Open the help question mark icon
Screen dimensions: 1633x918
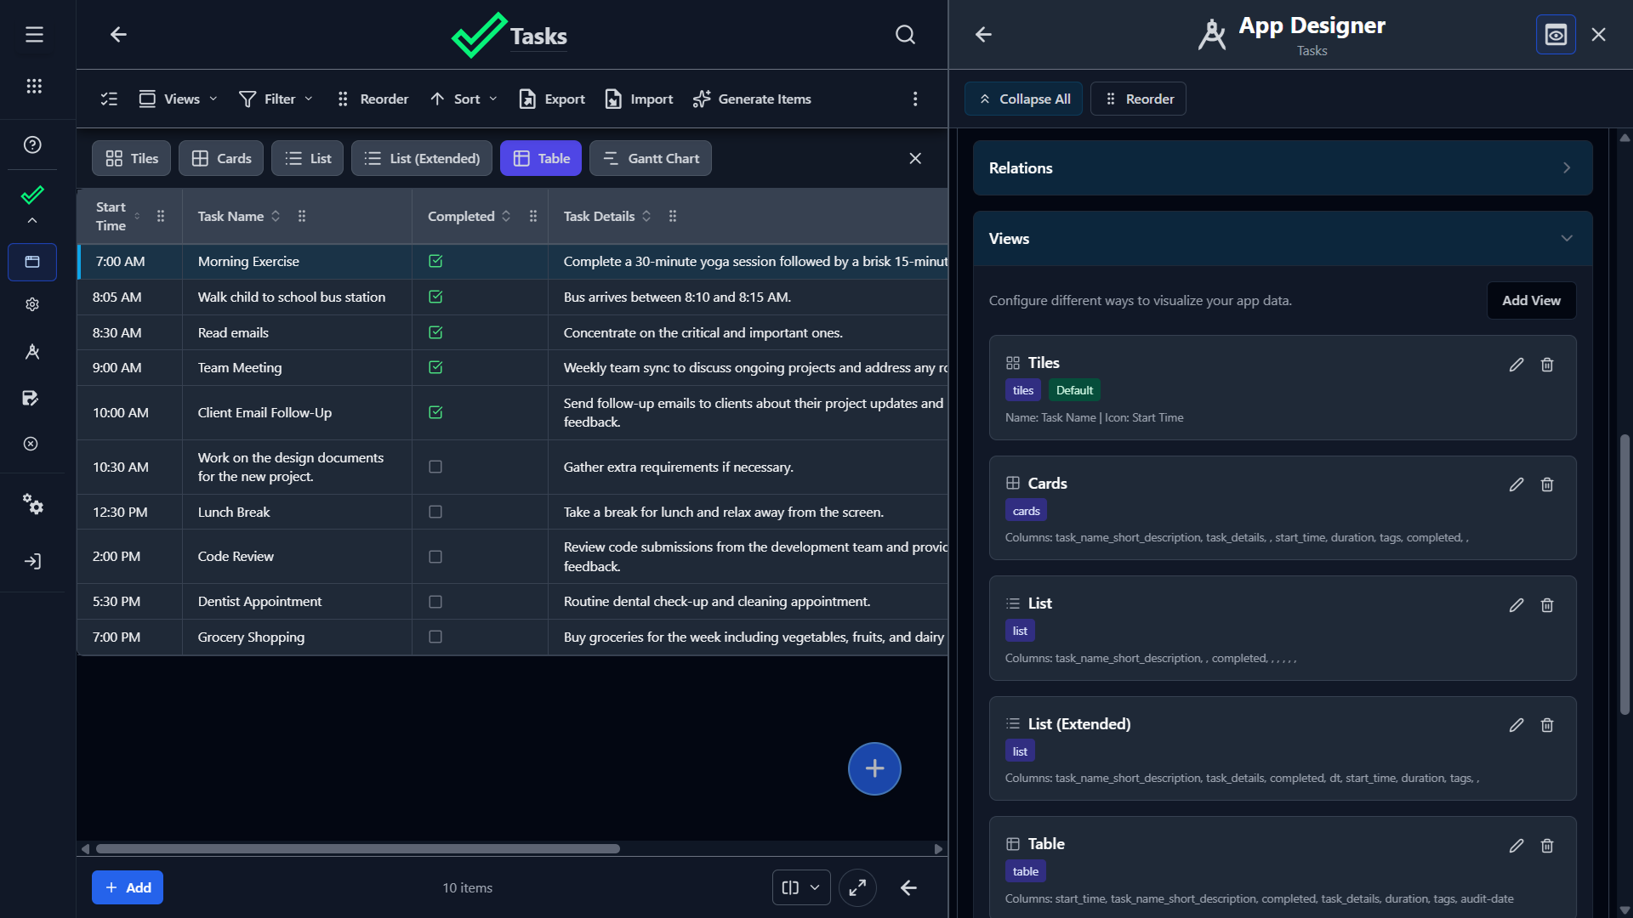click(x=32, y=144)
